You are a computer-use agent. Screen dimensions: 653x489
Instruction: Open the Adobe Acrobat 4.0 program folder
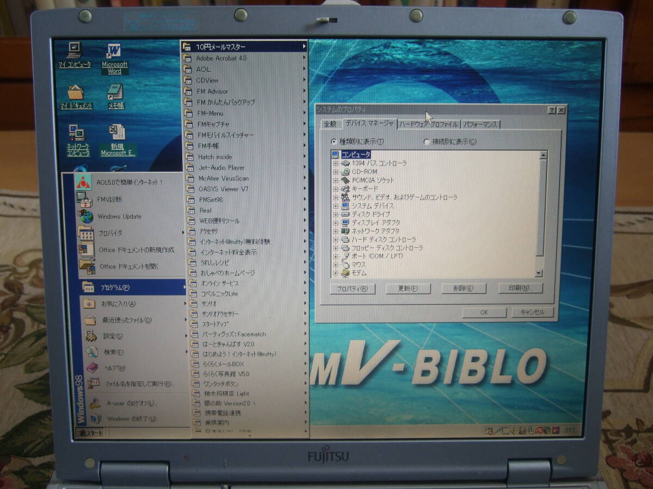tap(245, 58)
